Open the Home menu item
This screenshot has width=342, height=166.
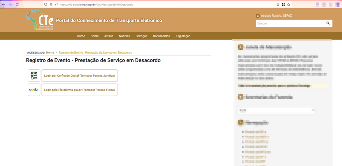(81, 36)
